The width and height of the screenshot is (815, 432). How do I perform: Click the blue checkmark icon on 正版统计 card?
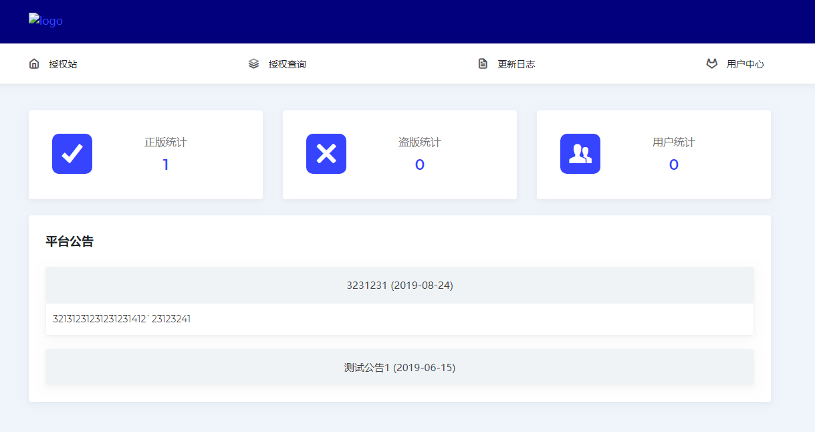click(x=72, y=154)
